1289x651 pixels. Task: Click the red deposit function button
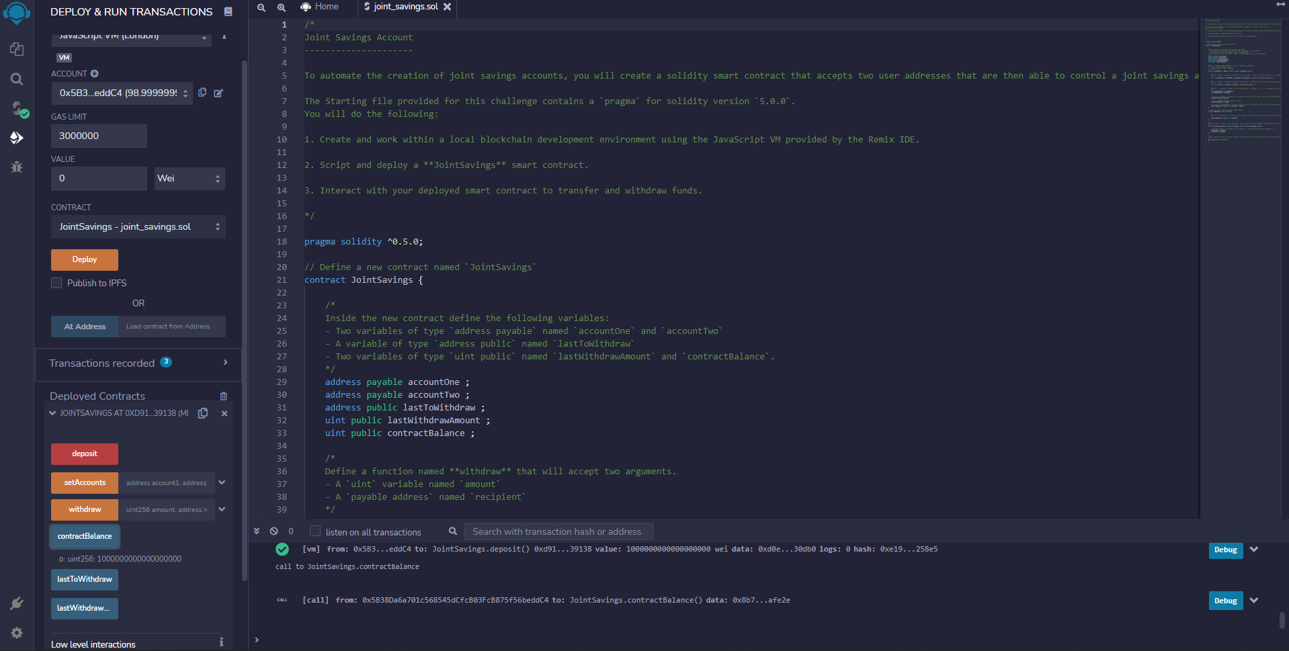85,454
